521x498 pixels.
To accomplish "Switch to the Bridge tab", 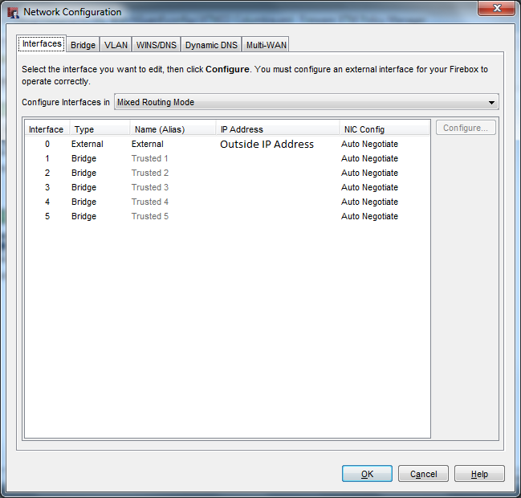I will tap(83, 45).
